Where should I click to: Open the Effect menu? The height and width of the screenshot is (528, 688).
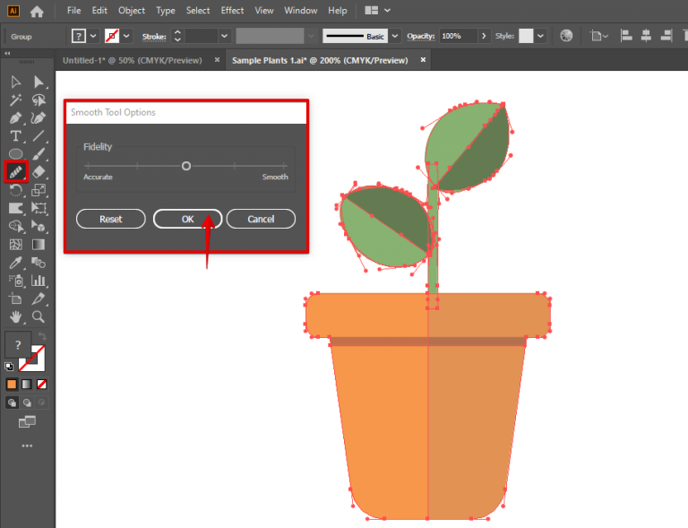pos(232,11)
